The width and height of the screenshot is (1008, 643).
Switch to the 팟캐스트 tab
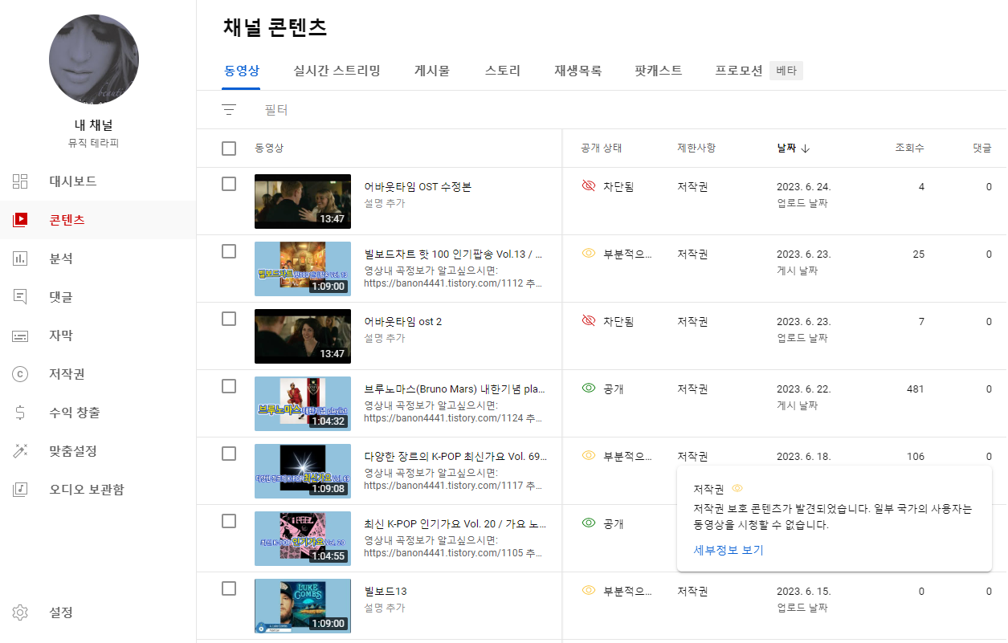click(x=659, y=71)
